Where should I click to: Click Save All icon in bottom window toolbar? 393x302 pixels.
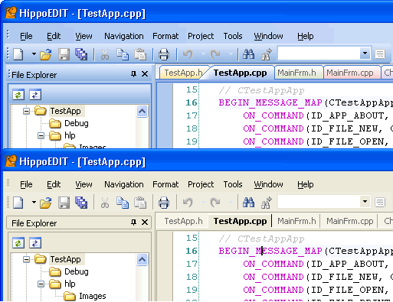click(81, 203)
